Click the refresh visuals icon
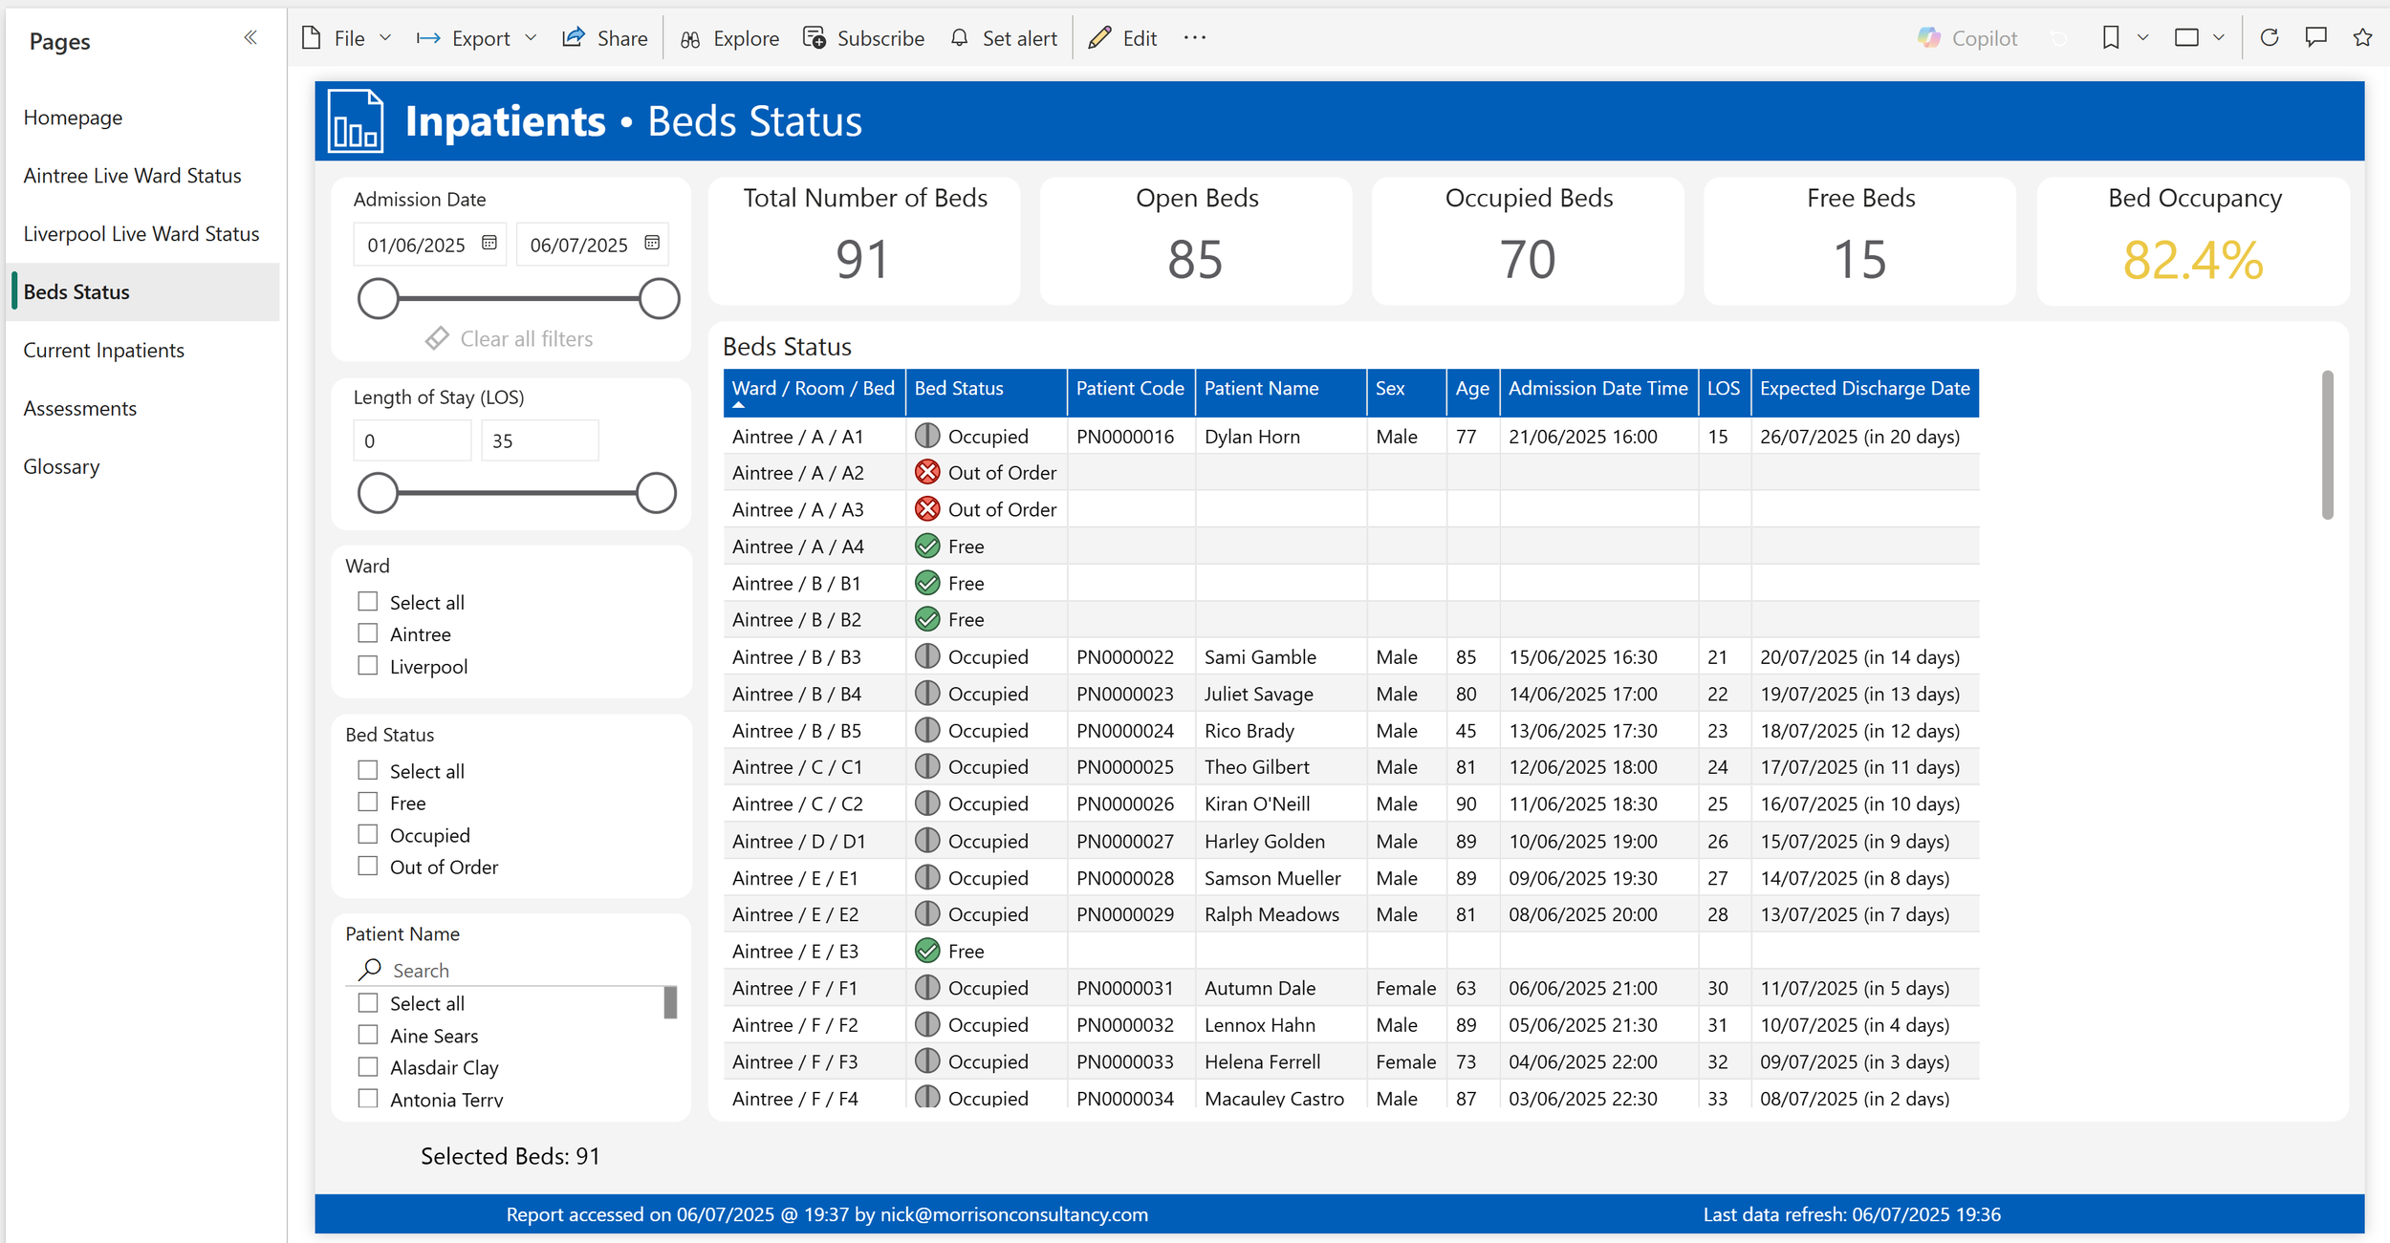The width and height of the screenshot is (2390, 1243). point(2269,38)
